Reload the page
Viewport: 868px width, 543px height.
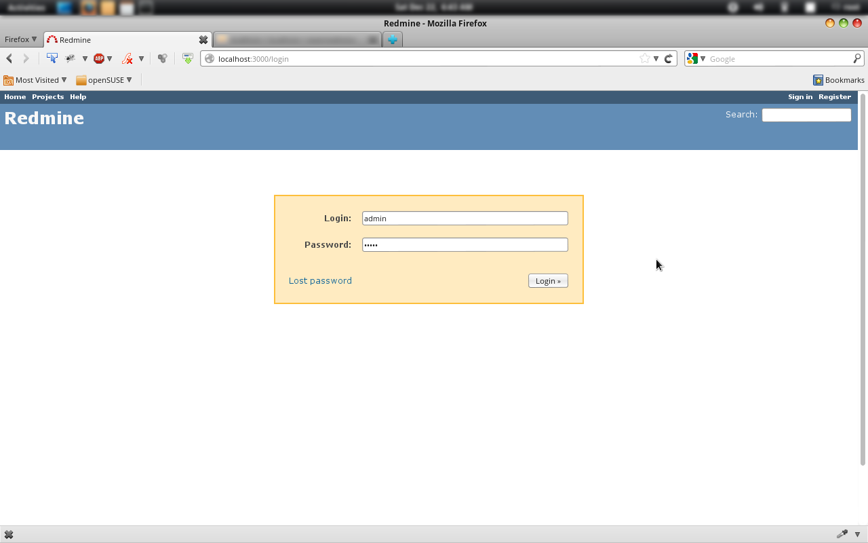click(669, 58)
